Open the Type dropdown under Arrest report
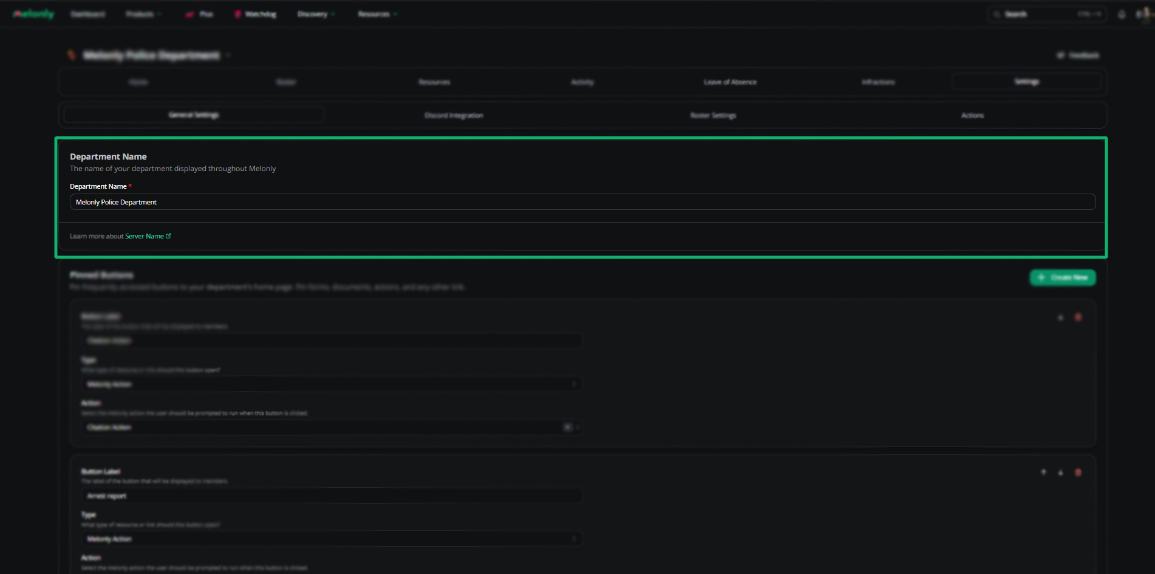Screen dimensions: 1155x574 (332, 539)
